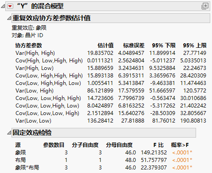Select the Cov(Low, Low,High, Low) row label

pyautogui.click(x=47, y=106)
